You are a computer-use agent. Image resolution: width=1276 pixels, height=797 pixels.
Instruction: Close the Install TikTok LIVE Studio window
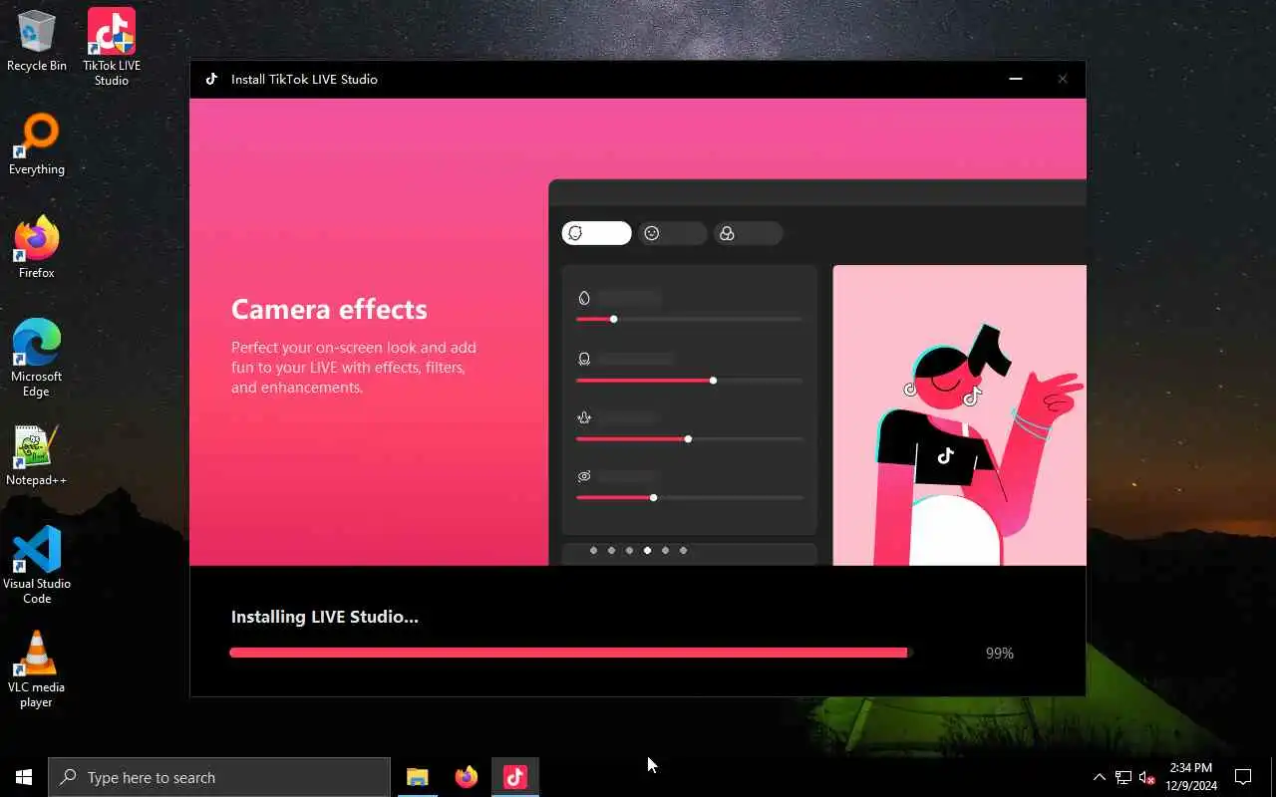coord(1063,79)
